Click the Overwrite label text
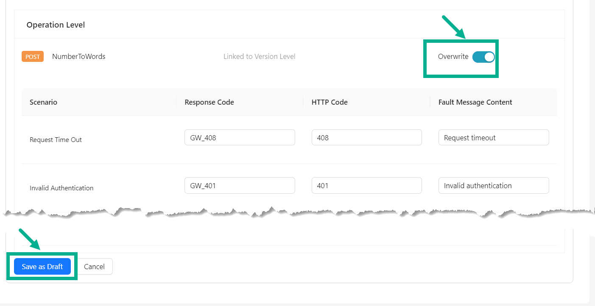 pos(453,57)
